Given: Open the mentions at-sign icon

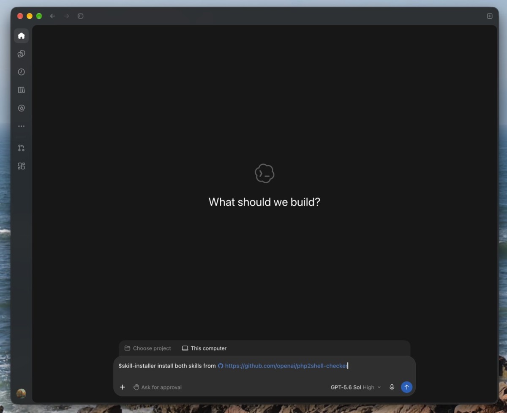Looking at the screenshot, I should click(x=21, y=108).
